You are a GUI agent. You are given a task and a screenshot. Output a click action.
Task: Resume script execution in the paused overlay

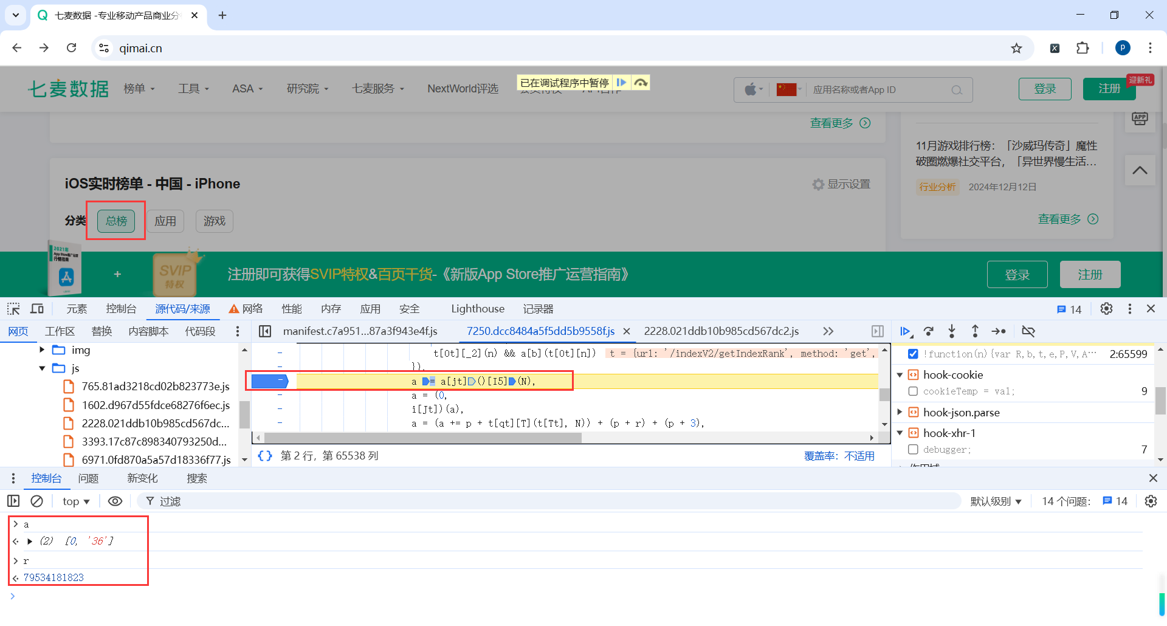pyautogui.click(x=621, y=83)
